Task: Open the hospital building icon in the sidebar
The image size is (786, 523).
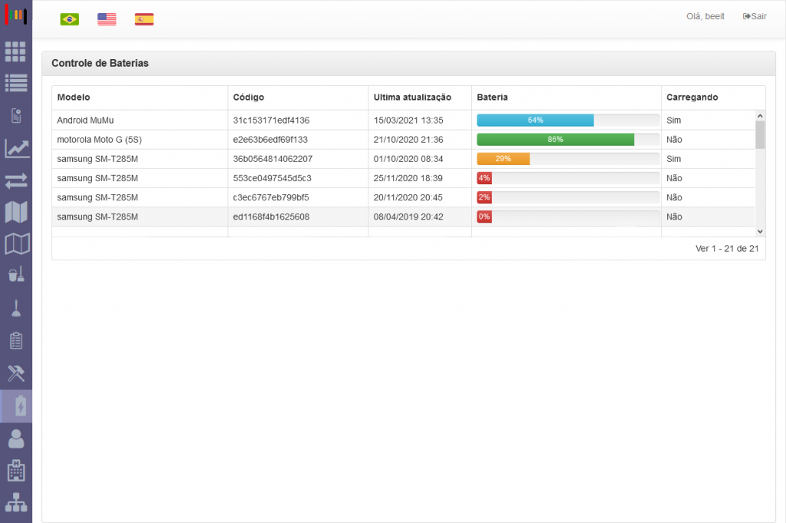Action: click(x=16, y=471)
